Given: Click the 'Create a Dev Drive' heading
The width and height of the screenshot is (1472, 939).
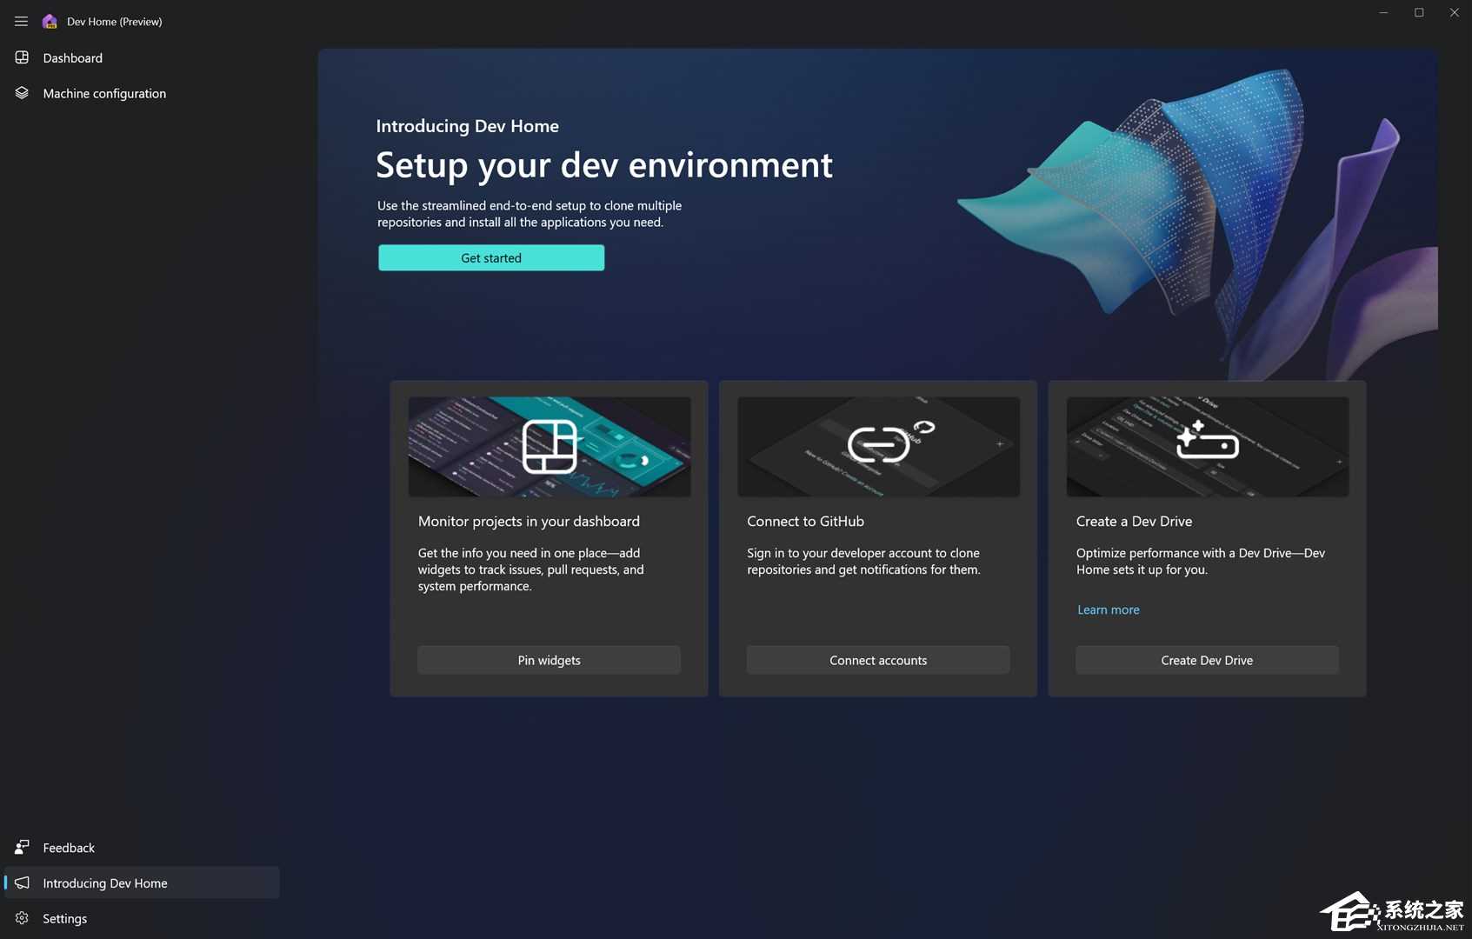Looking at the screenshot, I should 1134,521.
